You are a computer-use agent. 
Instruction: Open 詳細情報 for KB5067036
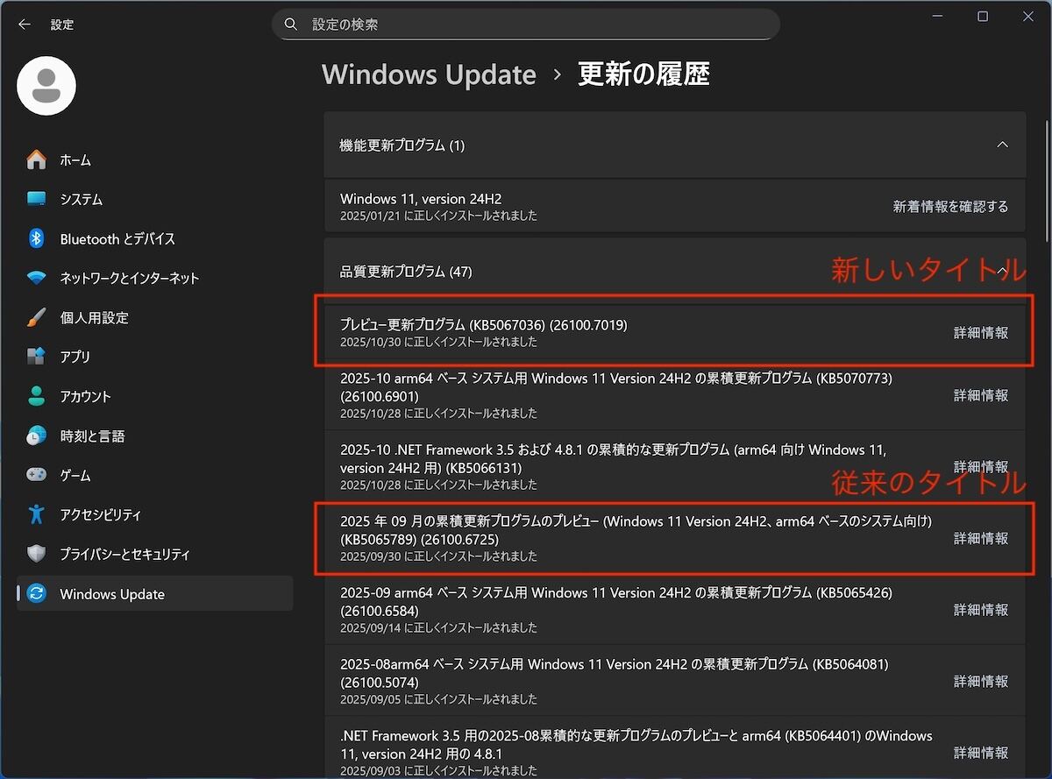(981, 333)
